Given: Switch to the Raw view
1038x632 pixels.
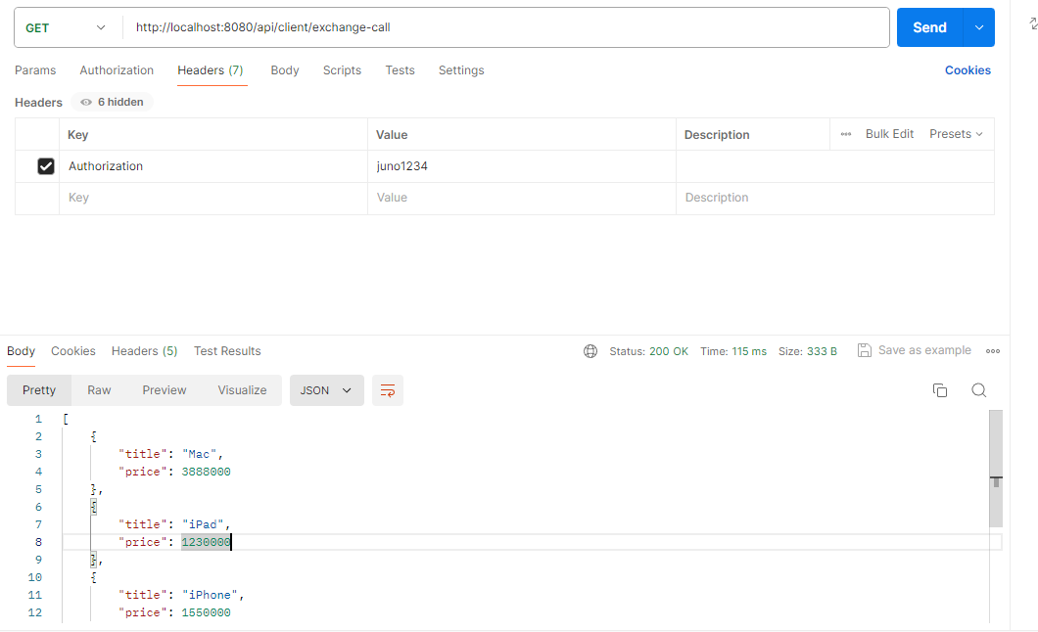Looking at the screenshot, I should coord(99,390).
